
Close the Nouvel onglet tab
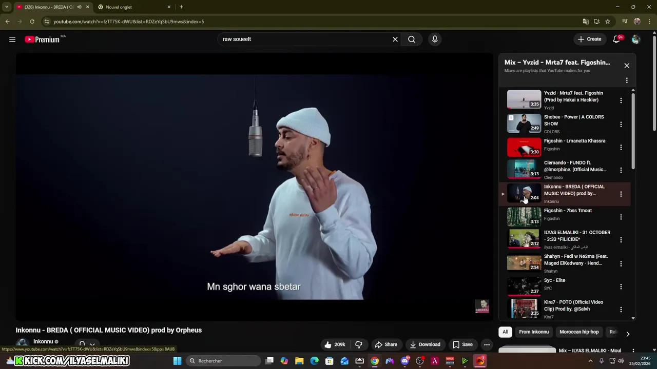(x=169, y=7)
